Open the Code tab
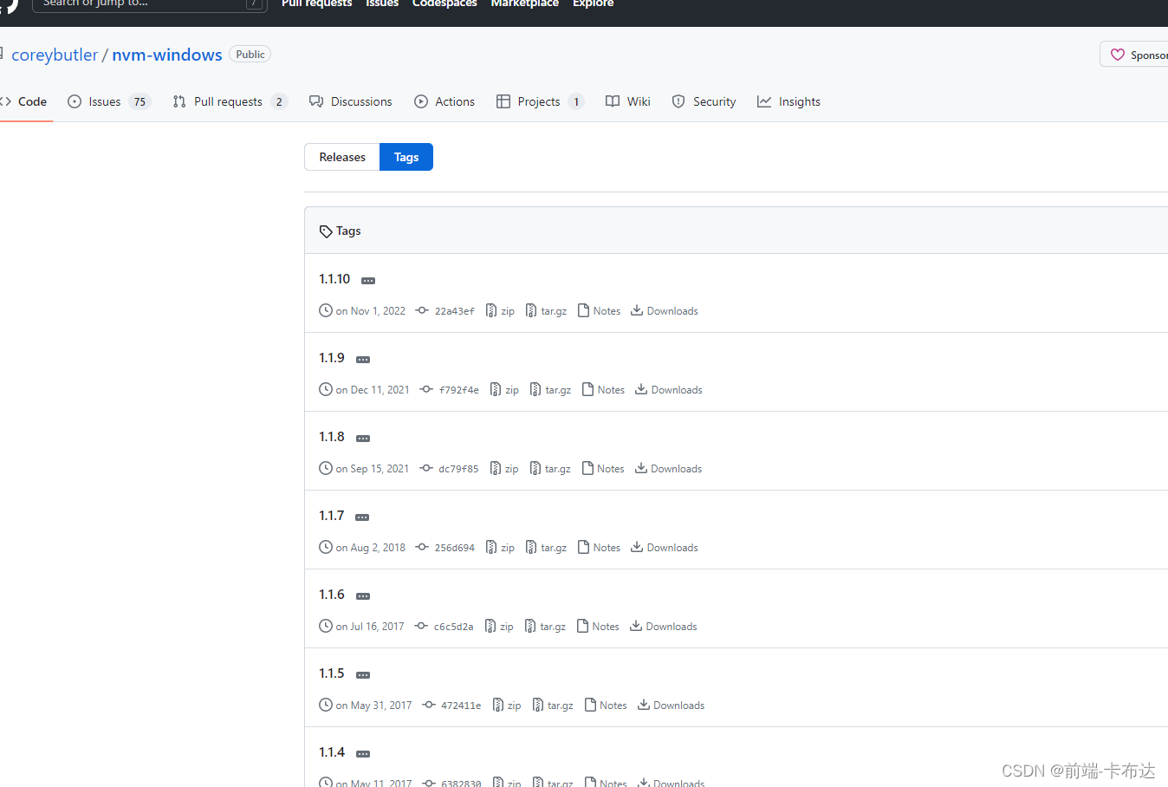Image resolution: width=1168 pixels, height=787 pixels. coord(24,101)
